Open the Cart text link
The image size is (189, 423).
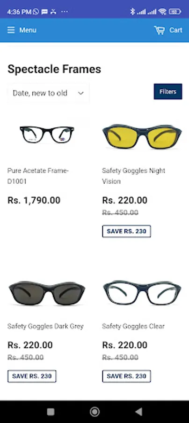click(175, 30)
